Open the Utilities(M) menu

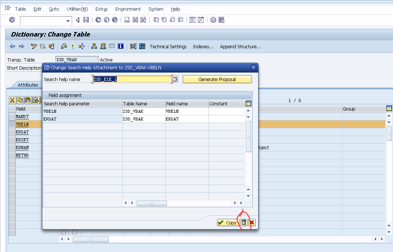click(77, 9)
